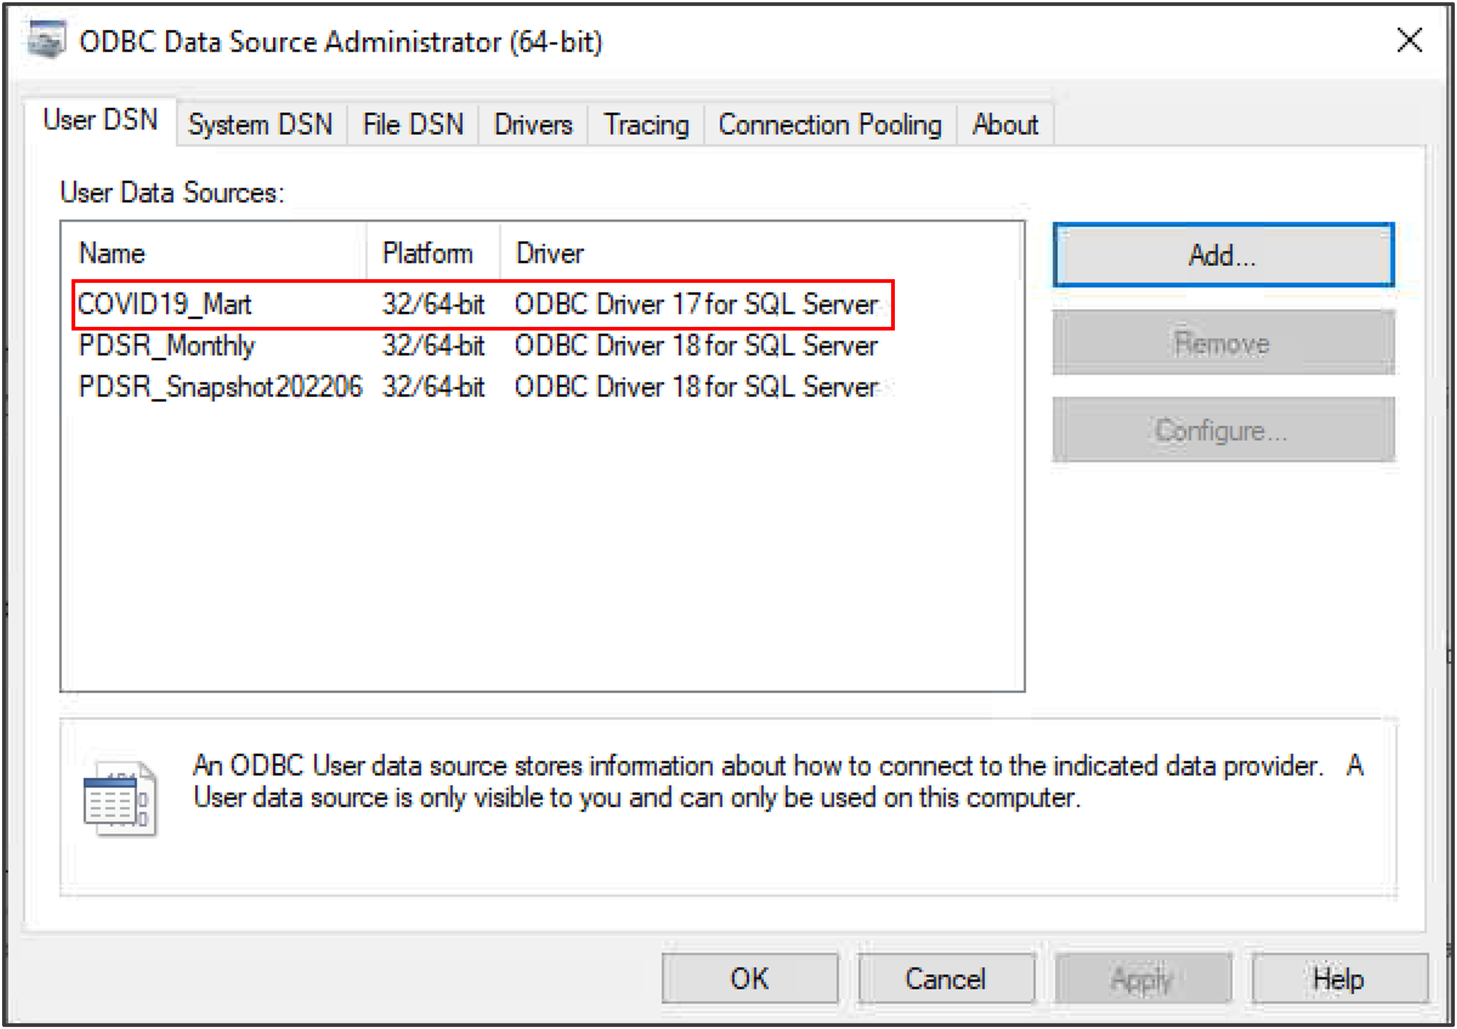Viewport: 1457px width, 1029px height.
Task: Select the PDSR_Monthly data source
Action: click(x=167, y=346)
